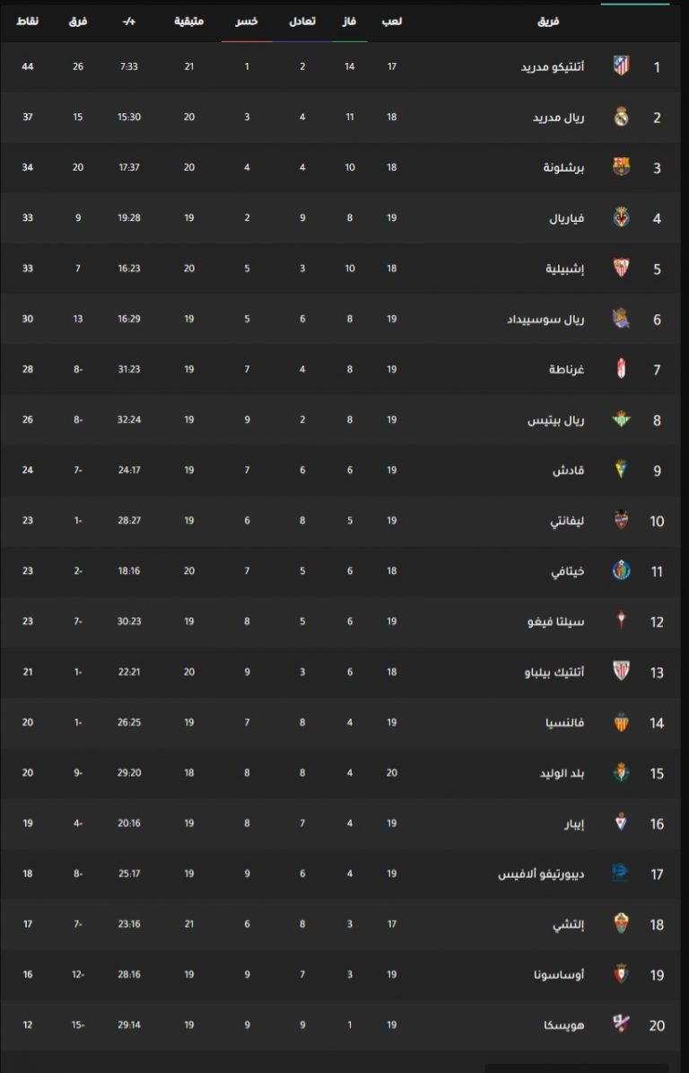Click the Barcelona club crest
This screenshot has height=1073, width=689.
pyautogui.click(x=621, y=167)
